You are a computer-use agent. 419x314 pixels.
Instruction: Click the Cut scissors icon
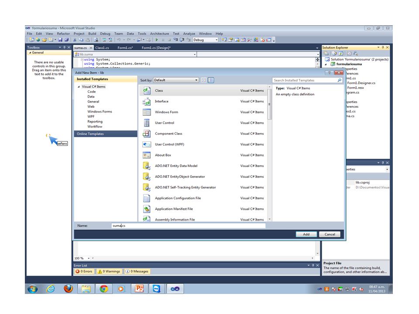click(x=75, y=40)
